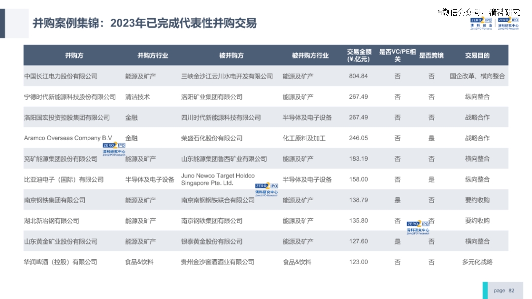Select the 三峡金沙江云川水电开发有限公司 cell
The image size is (532, 299).
point(227,76)
